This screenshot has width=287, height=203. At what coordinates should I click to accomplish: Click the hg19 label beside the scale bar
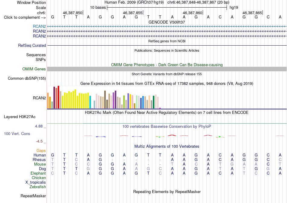tap(234, 8)
